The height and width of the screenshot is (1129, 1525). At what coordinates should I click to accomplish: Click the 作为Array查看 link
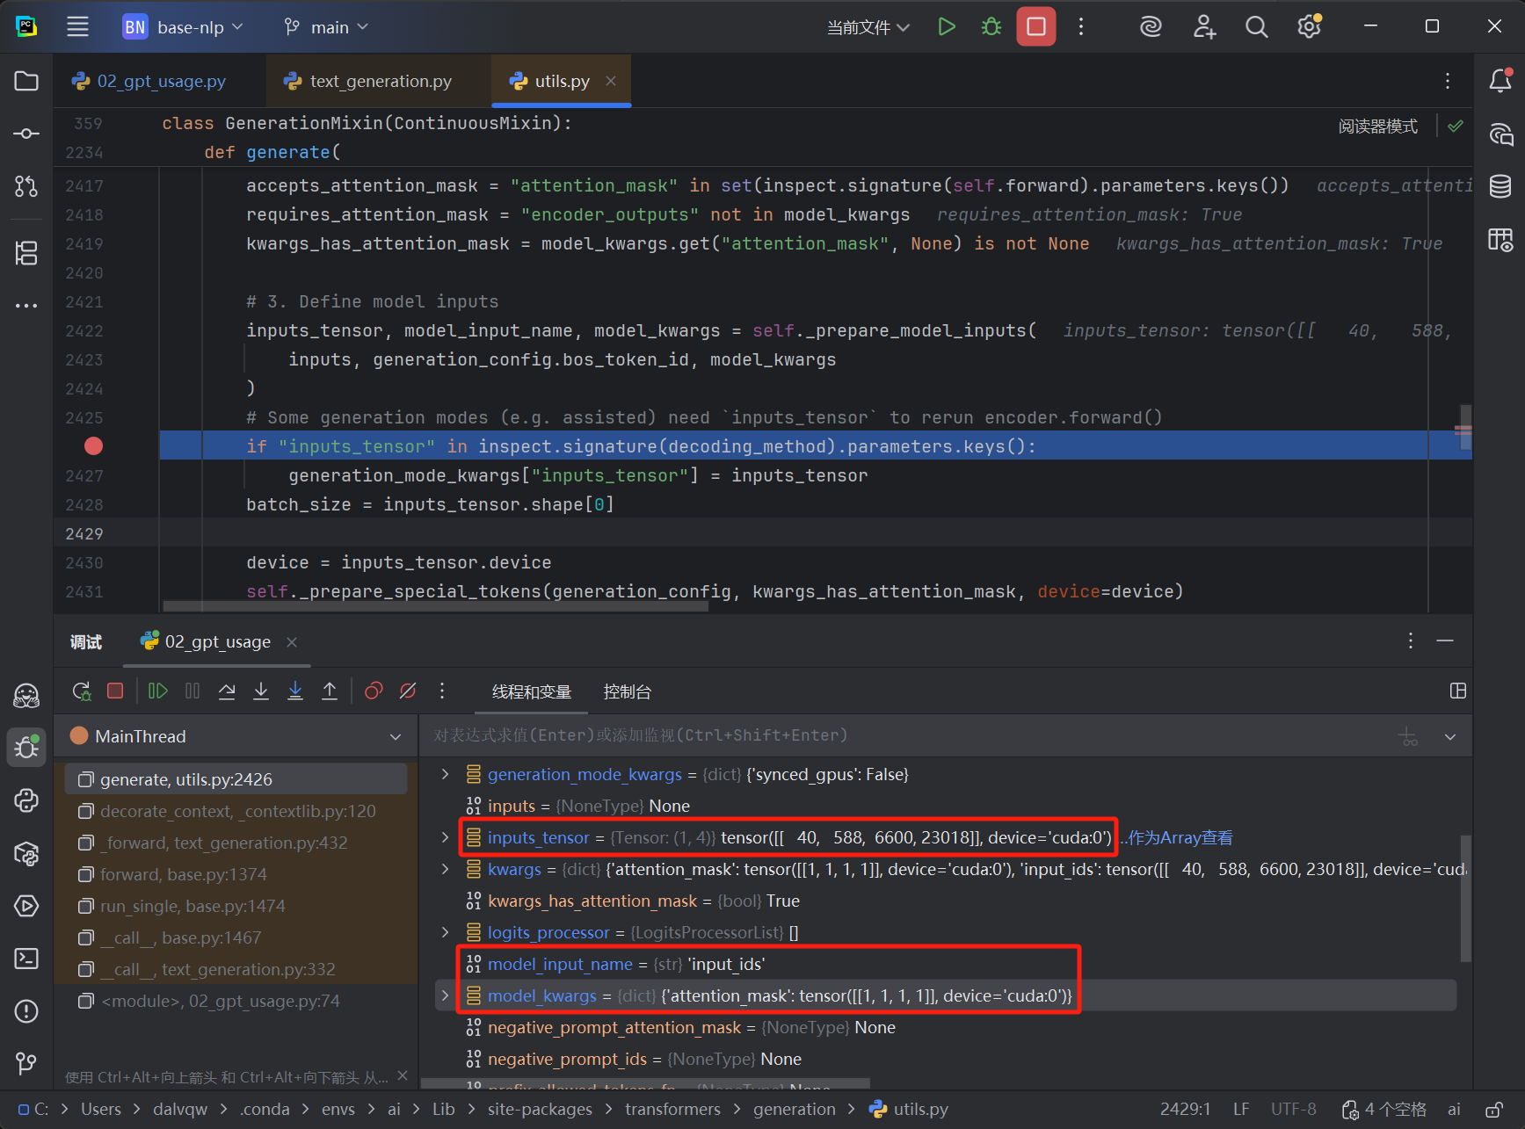point(1179,837)
